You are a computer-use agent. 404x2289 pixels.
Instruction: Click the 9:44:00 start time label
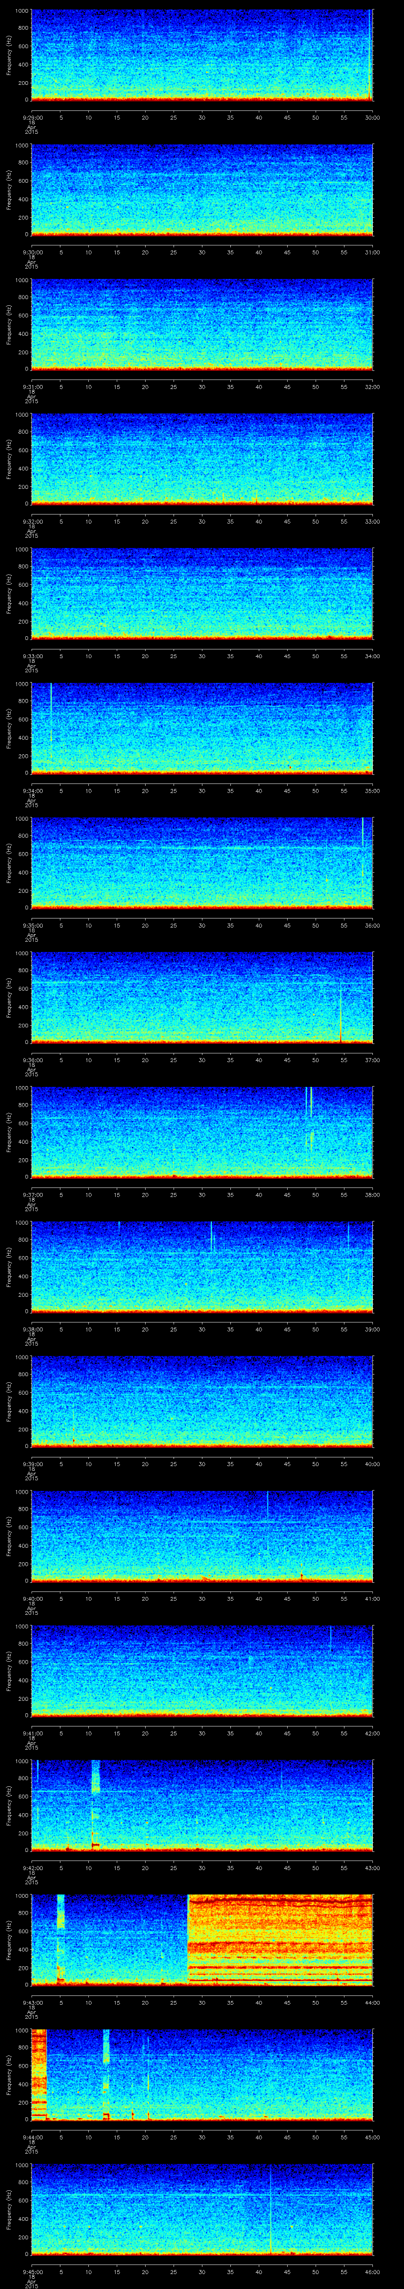click(32, 2138)
